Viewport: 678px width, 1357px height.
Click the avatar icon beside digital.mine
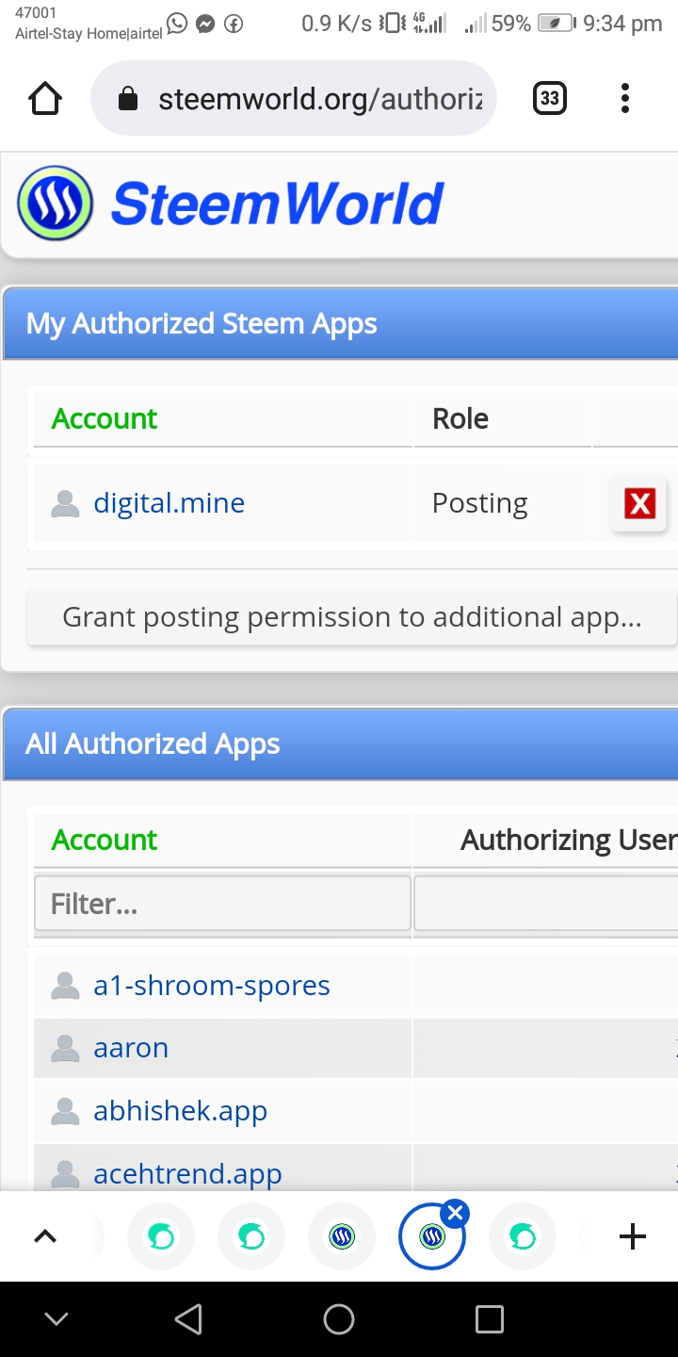[x=65, y=504]
